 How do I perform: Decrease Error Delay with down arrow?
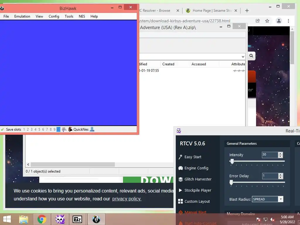(x=280, y=177)
